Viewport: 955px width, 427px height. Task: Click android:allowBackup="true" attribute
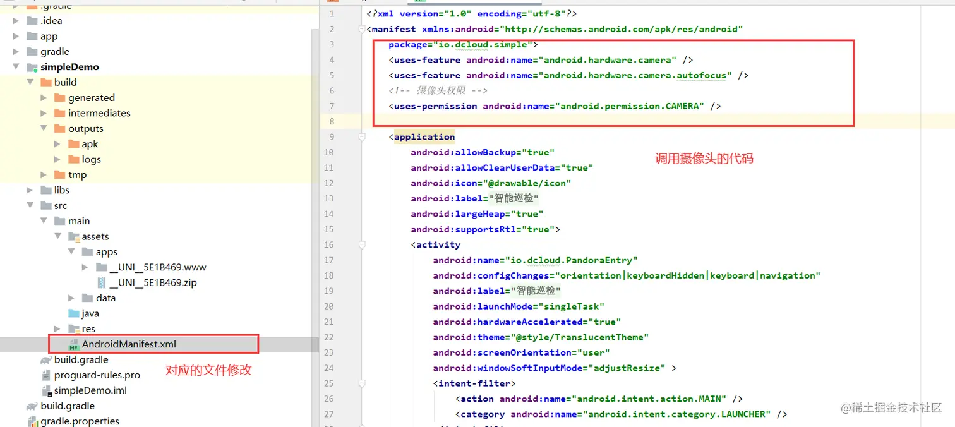(x=483, y=152)
